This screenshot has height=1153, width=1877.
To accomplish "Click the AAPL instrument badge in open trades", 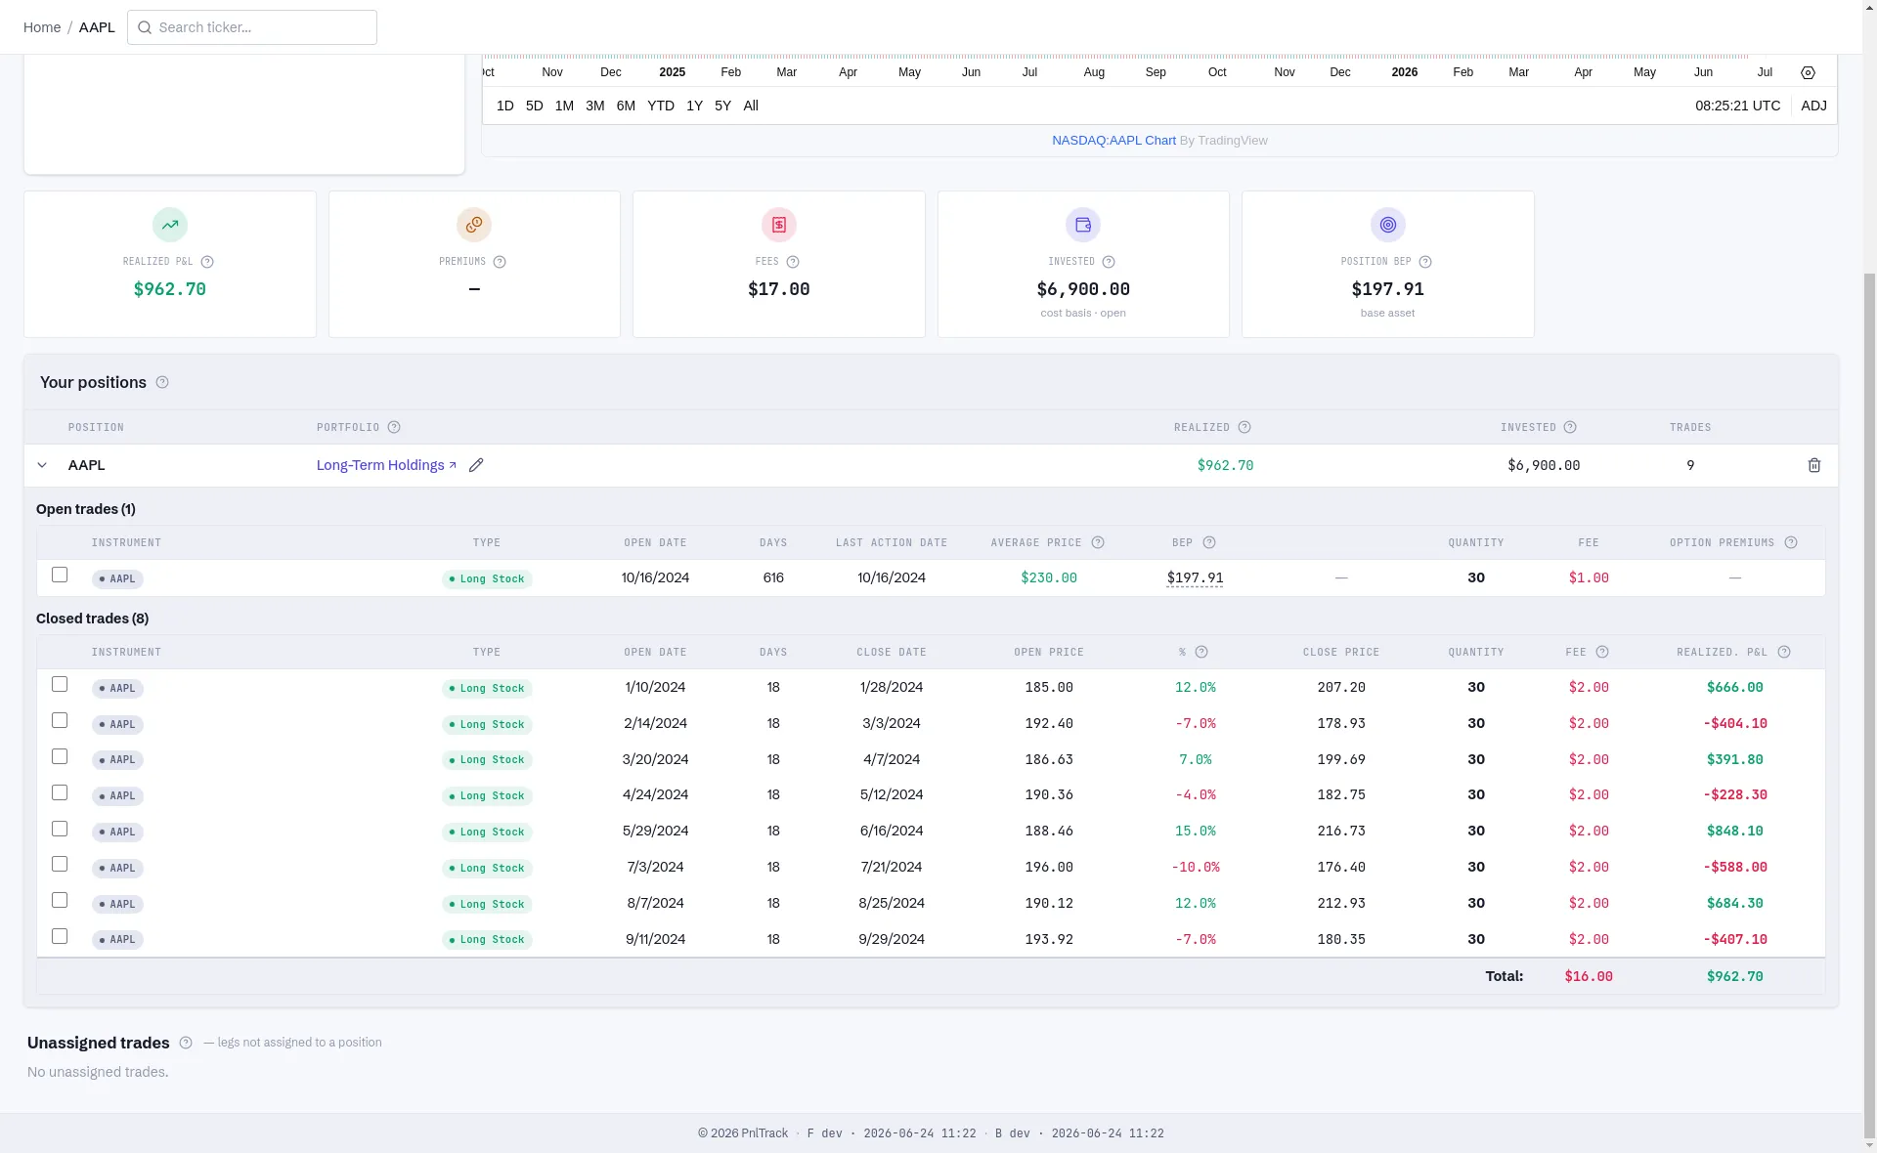I will coord(117,579).
